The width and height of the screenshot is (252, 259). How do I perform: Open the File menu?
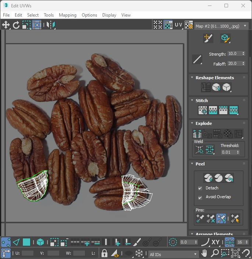(6, 15)
